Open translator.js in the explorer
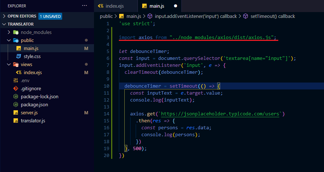This screenshot has width=324, height=172. (x=33, y=121)
